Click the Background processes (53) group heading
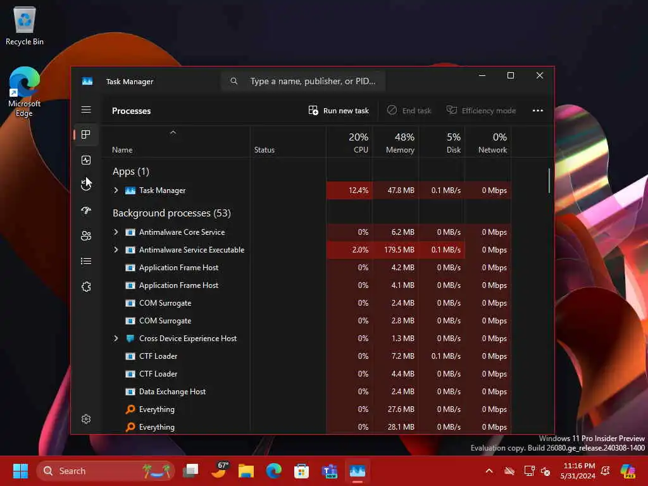This screenshot has width=648, height=486. [171, 213]
